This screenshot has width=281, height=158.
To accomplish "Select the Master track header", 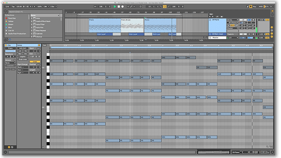I will pyautogui.click(x=217, y=38).
